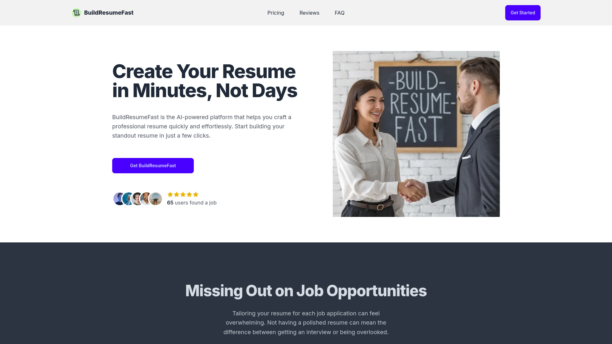
Task: Click the second user avatar icon
Action: click(x=128, y=199)
